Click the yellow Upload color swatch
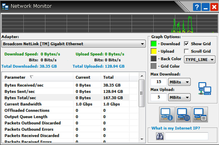 click(154, 51)
